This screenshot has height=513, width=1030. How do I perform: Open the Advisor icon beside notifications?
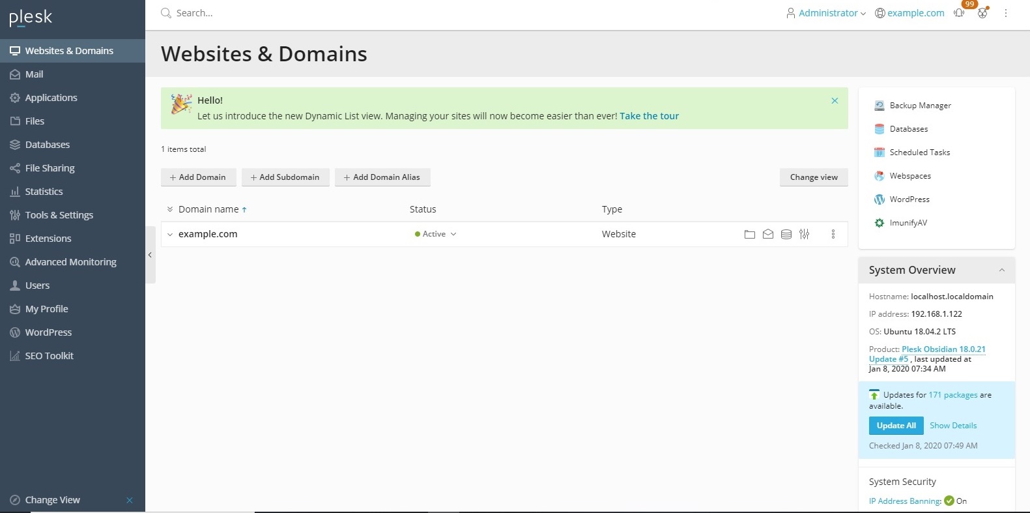(x=982, y=13)
